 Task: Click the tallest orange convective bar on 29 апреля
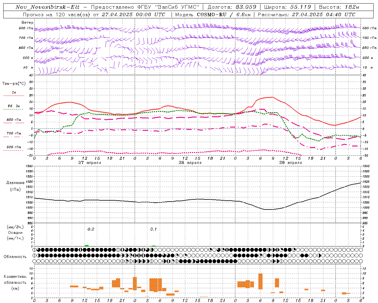(260, 281)
